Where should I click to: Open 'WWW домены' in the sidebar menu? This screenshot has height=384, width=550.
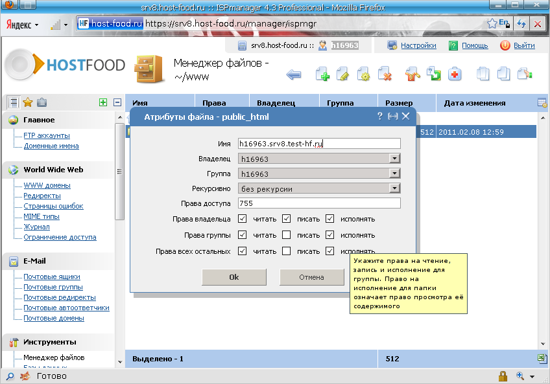(x=47, y=185)
